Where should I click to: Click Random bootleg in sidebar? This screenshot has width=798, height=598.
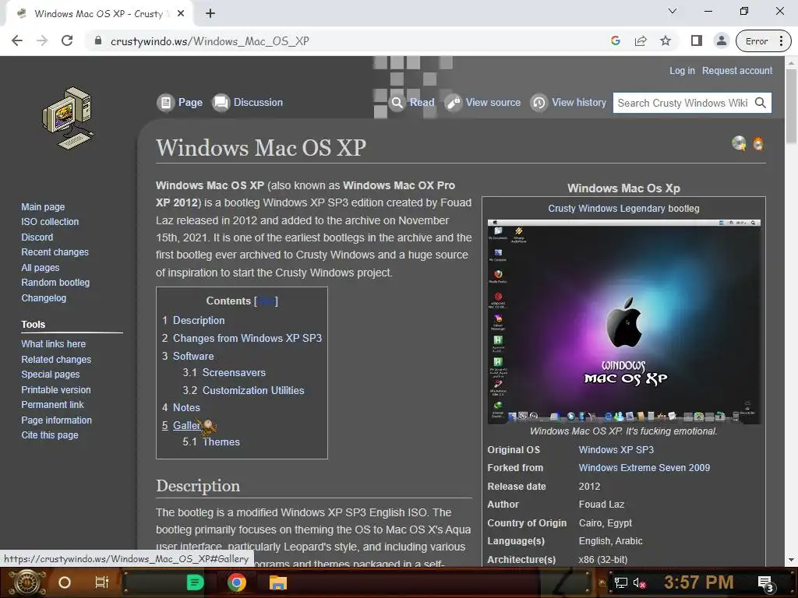point(55,283)
